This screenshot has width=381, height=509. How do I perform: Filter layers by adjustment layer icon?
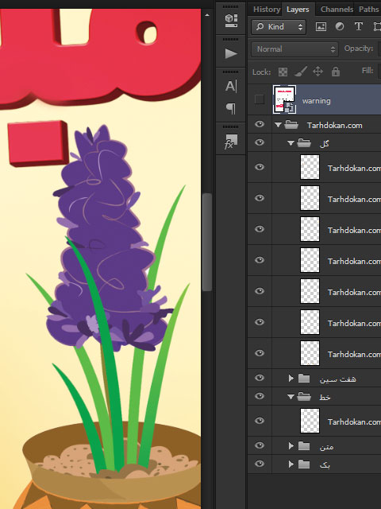340,26
